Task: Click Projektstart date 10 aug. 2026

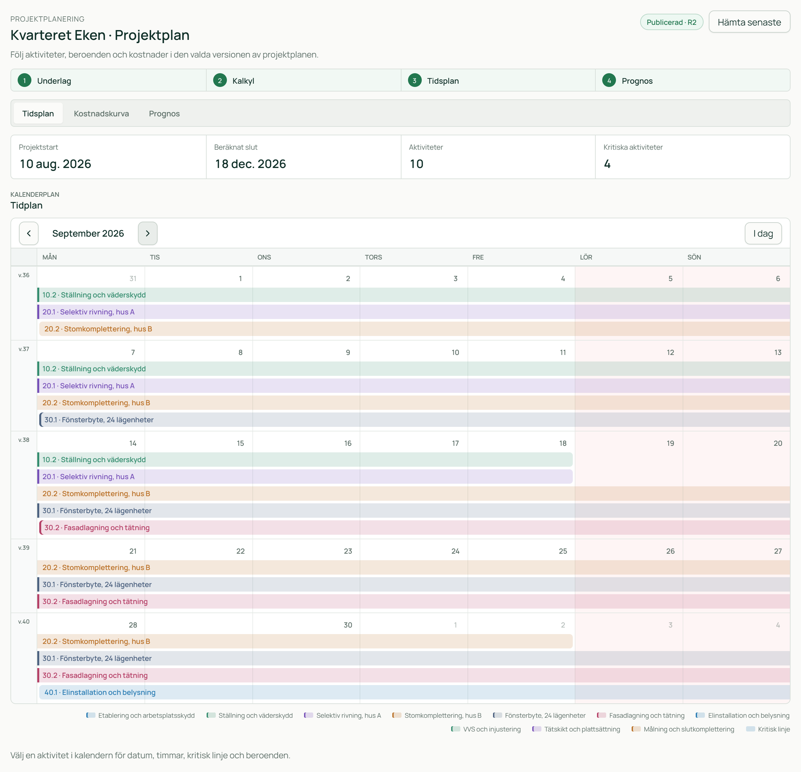Action: tap(56, 164)
